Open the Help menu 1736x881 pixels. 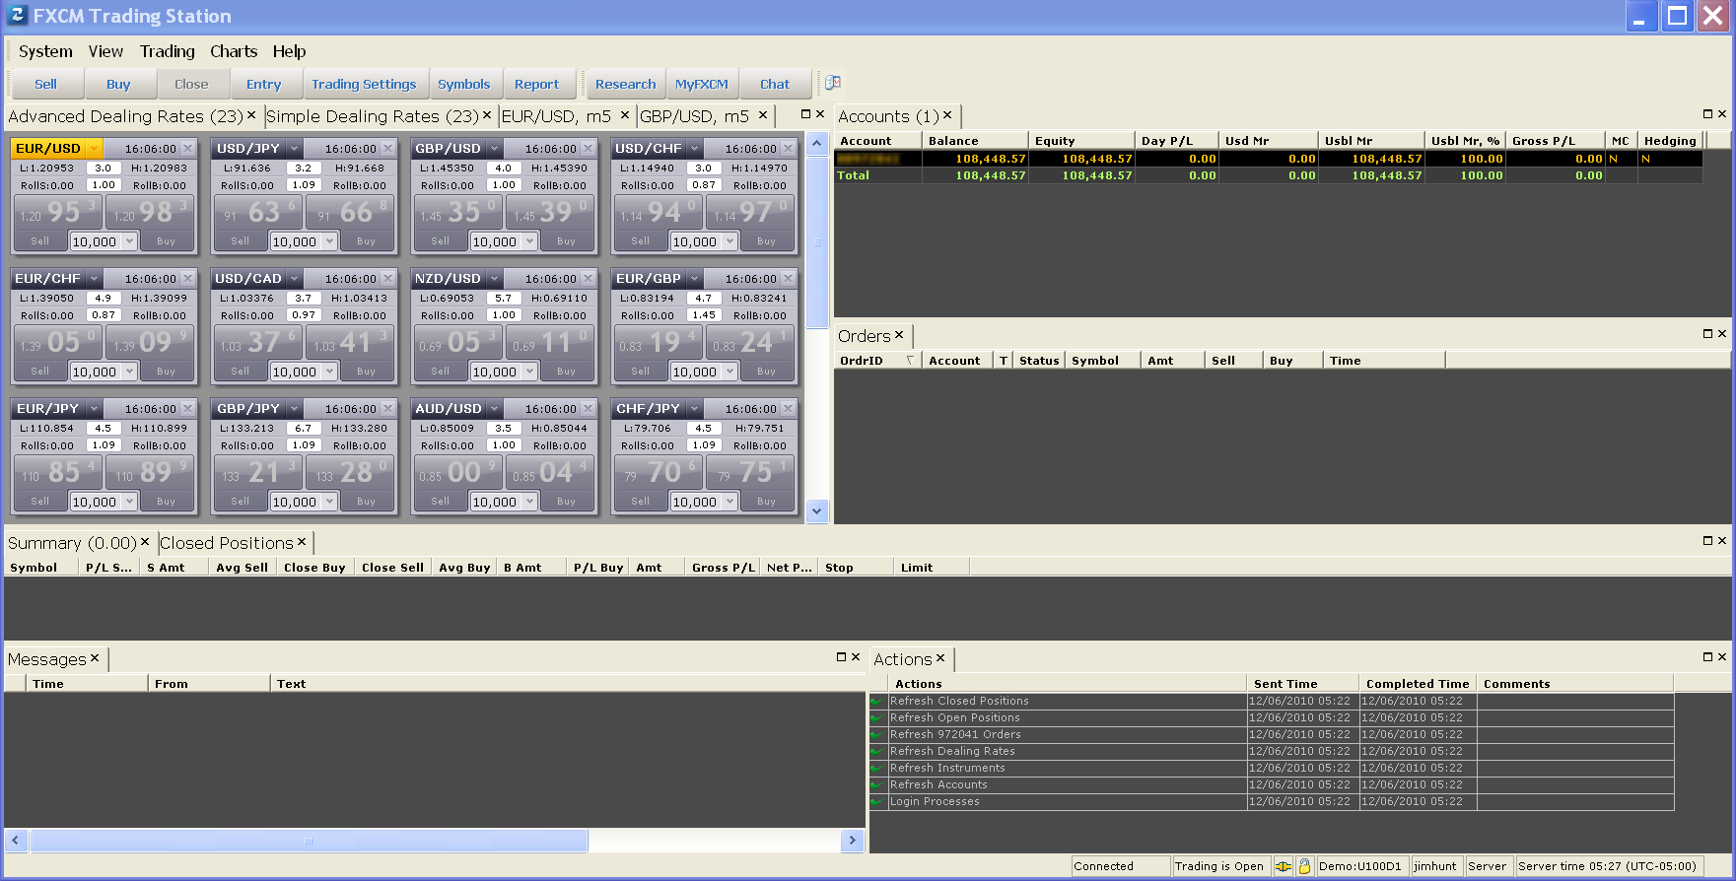[x=289, y=51]
